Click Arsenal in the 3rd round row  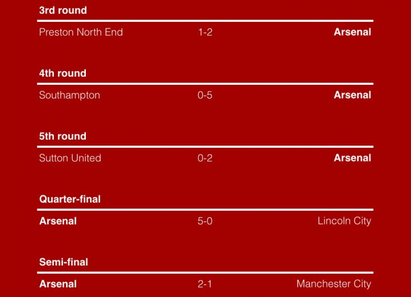coord(352,32)
